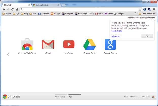Click the Web Store icon in footer

coord(153,96)
